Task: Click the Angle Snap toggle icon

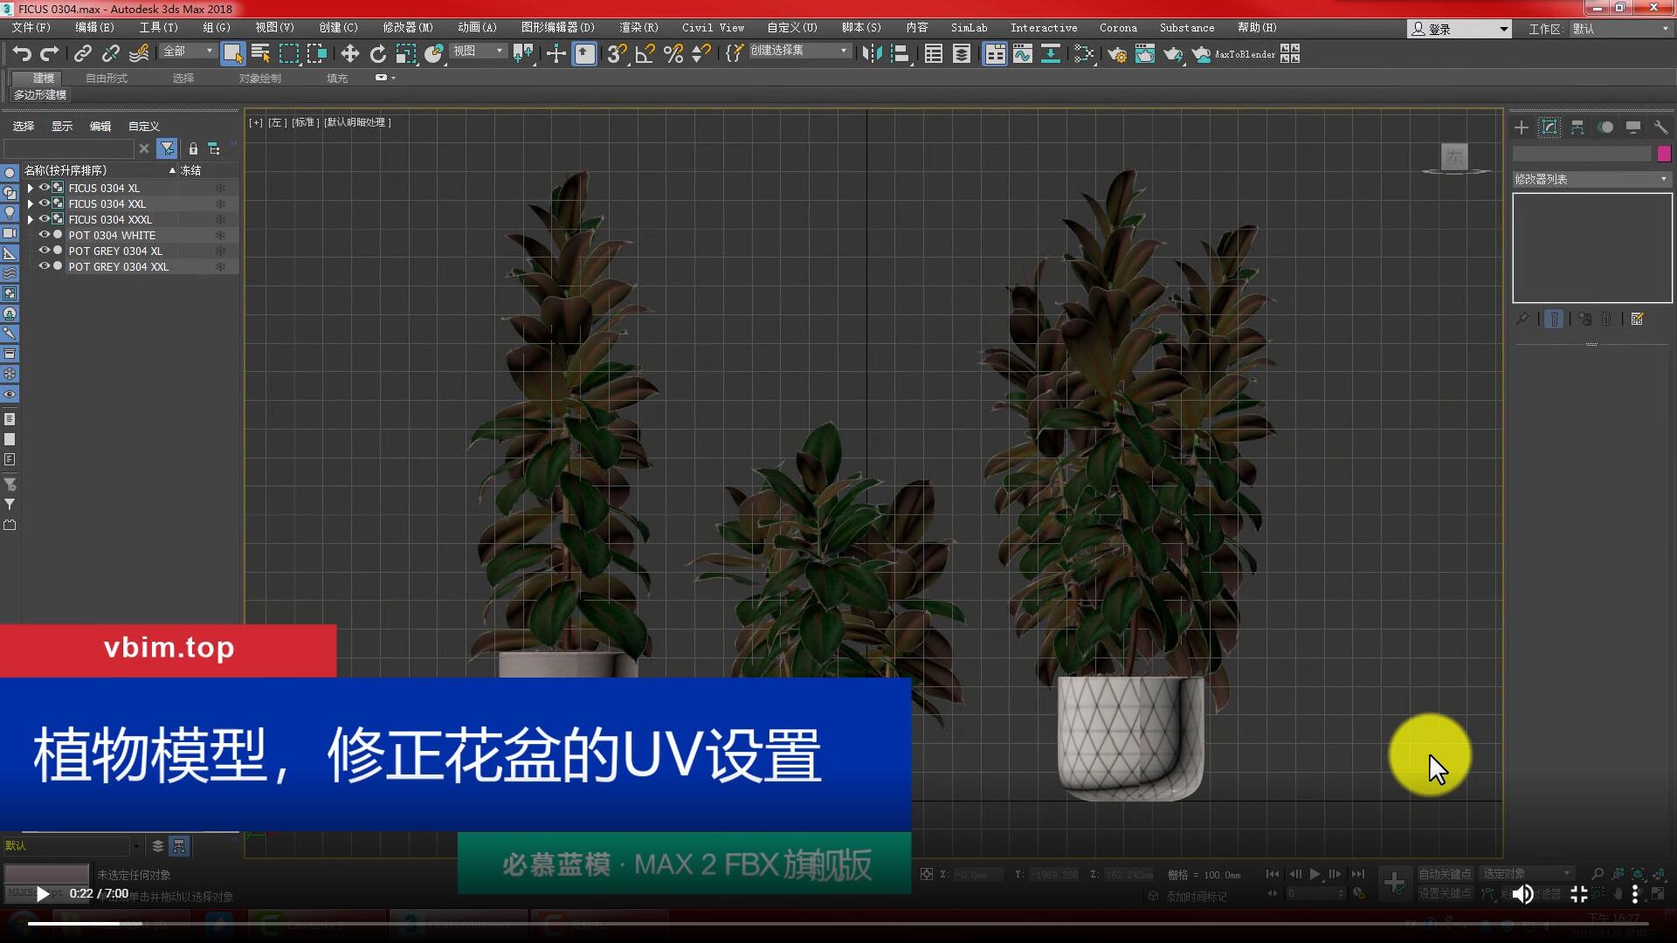Action: pyautogui.click(x=645, y=54)
